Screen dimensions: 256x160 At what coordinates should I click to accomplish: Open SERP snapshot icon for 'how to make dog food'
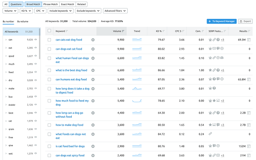click(249, 125)
